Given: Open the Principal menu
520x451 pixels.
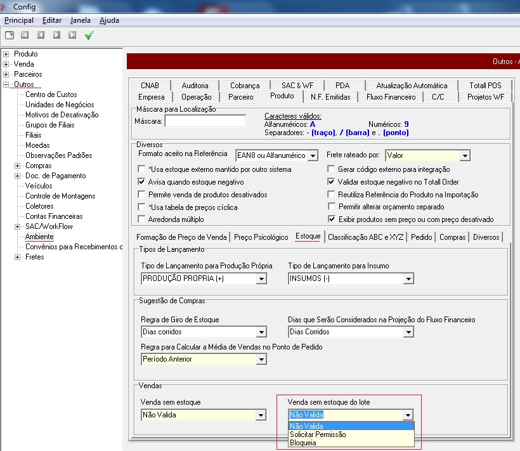Looking at the screenshot, I should coord(19,20).
